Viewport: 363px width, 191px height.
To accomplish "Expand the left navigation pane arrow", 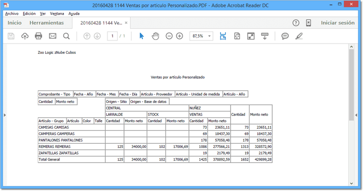I will coord(5,115).
